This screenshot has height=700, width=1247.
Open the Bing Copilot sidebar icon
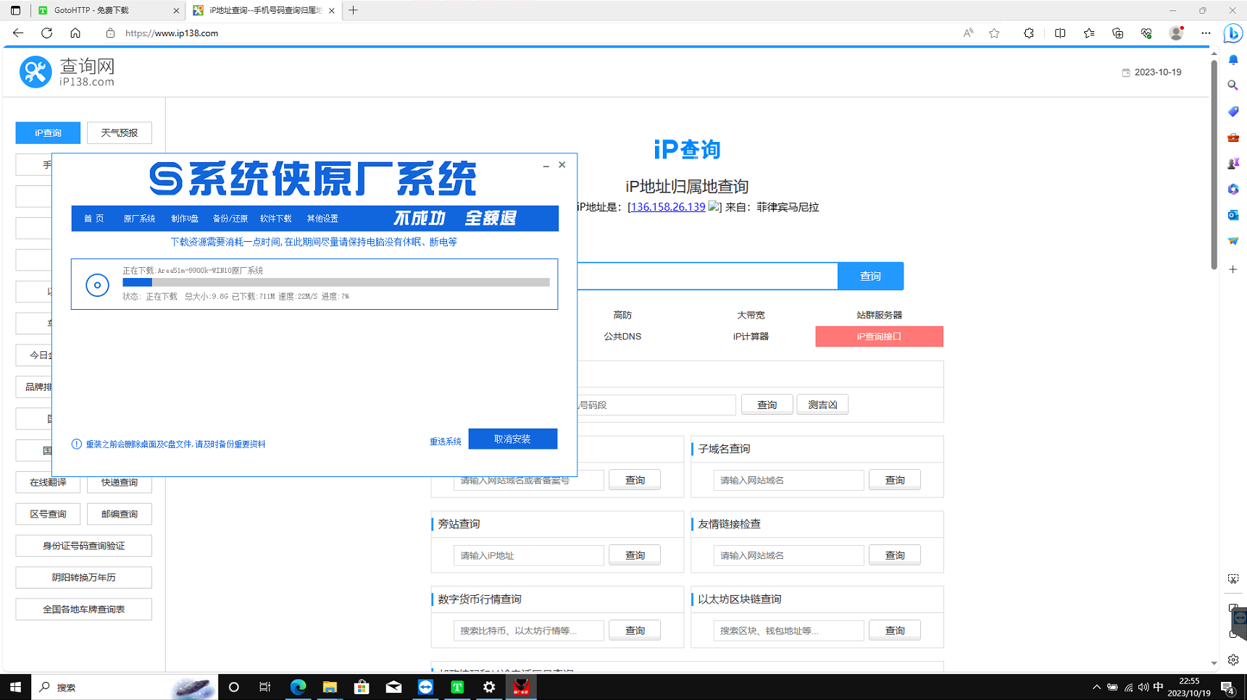(x=1233, y=33)
